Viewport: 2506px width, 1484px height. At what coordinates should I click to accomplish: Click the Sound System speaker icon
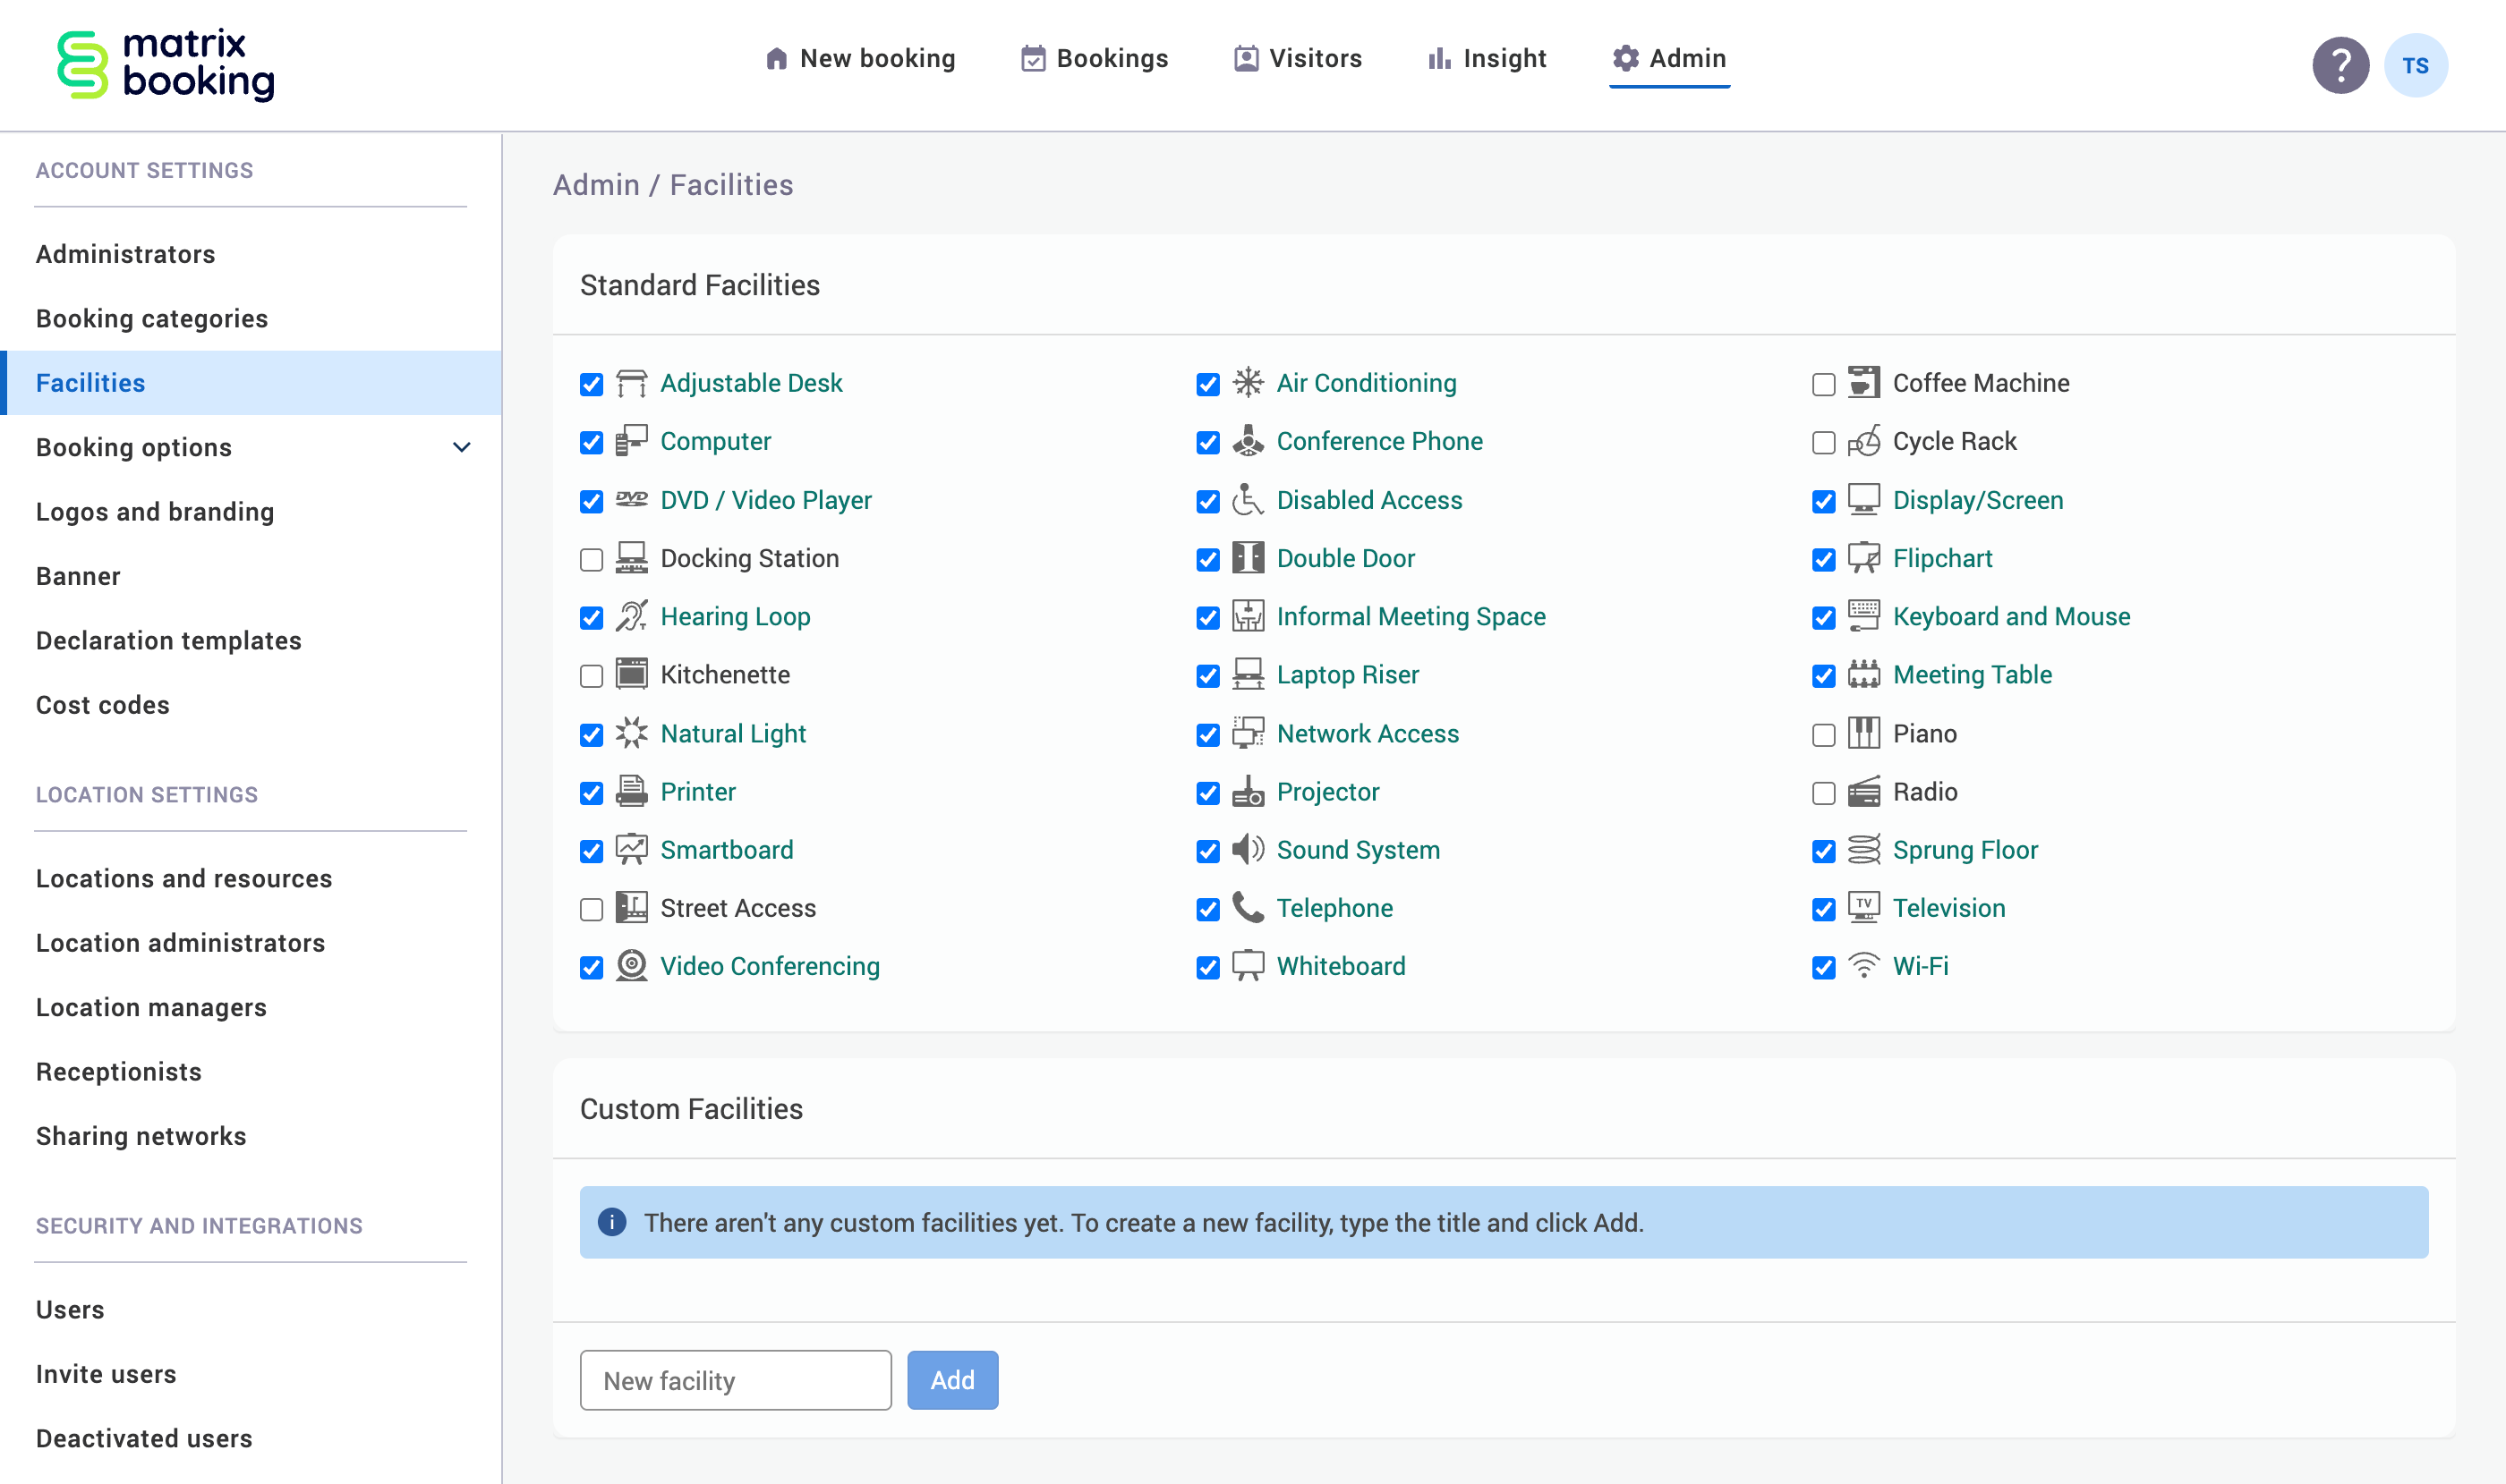point(1248,850)
